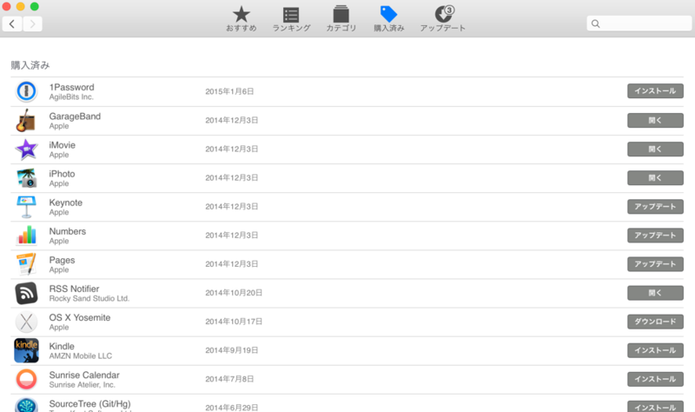
Task: Click the 2014年10月17日 purchase date
Action: click(234, 322)
